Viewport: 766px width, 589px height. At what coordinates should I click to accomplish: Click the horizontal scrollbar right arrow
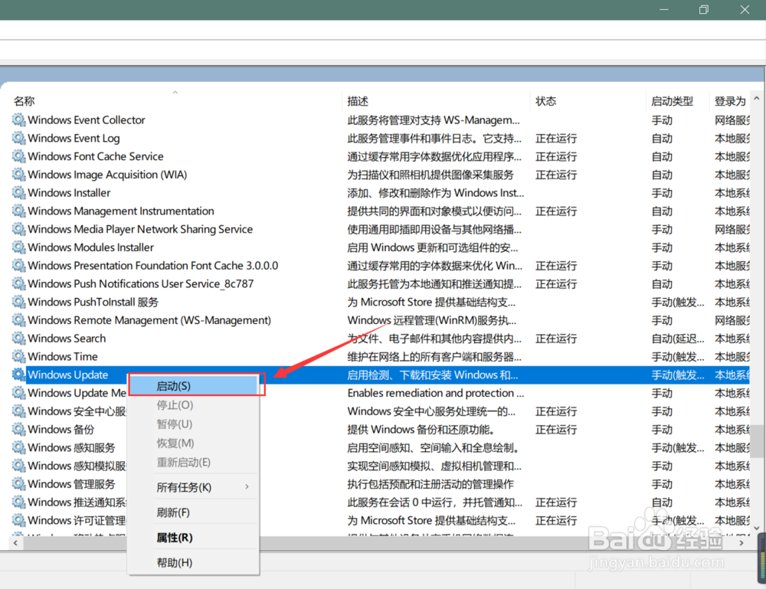(x=741, y=542)
